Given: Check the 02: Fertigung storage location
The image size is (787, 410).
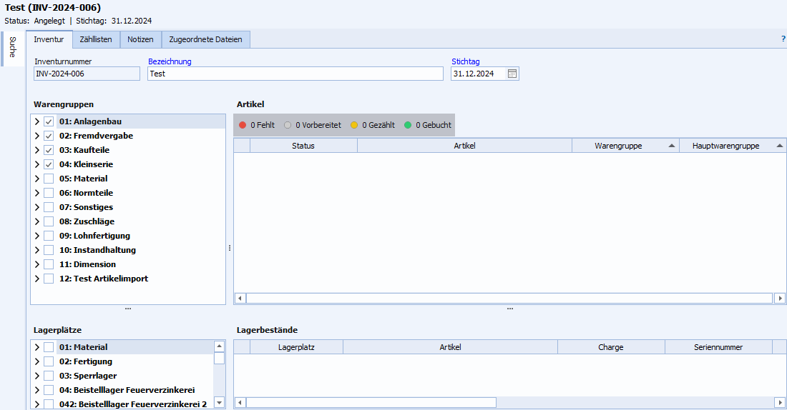Looking at the screenshot, I should 49,361.
